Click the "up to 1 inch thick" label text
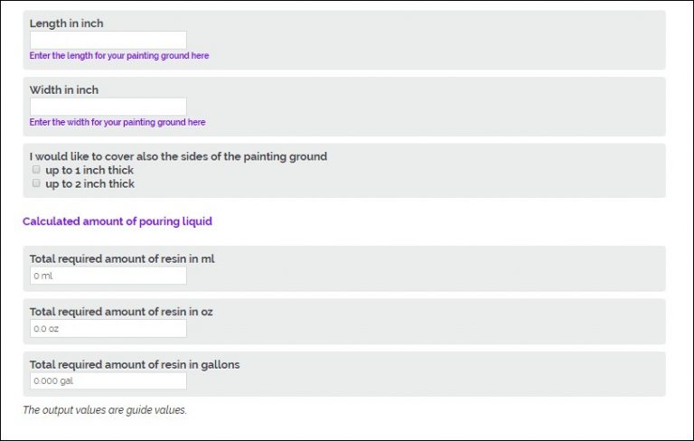Viewport: 694px width, 441px height. (89, 170)
